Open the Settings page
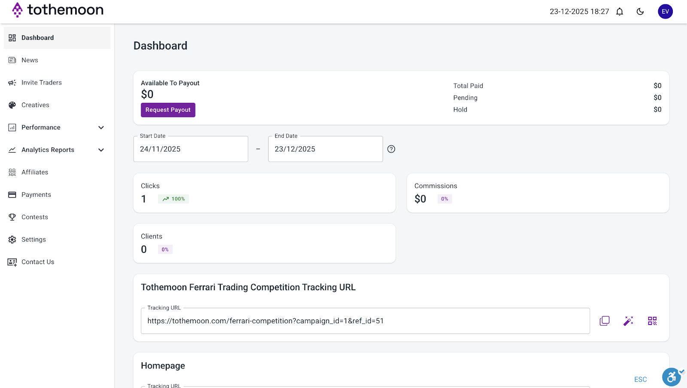687x388 pixels. 57,240
